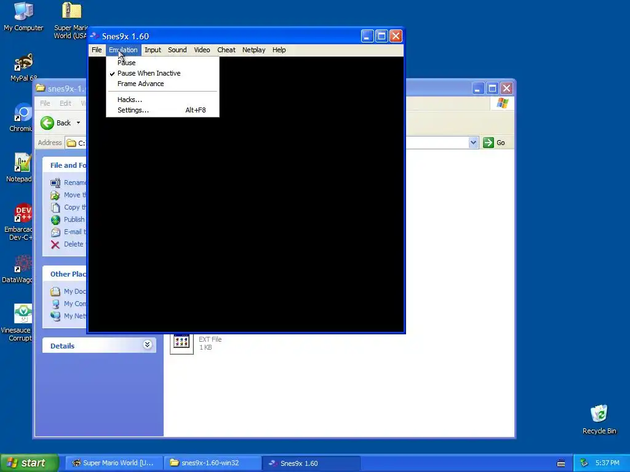
Task: Click Back button in Explorer window
Action: [x=55, y=123]
